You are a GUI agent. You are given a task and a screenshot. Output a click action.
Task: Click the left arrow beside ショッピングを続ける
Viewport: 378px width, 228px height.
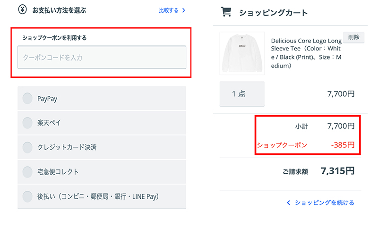pyautogui.click(x=289, y=203)
